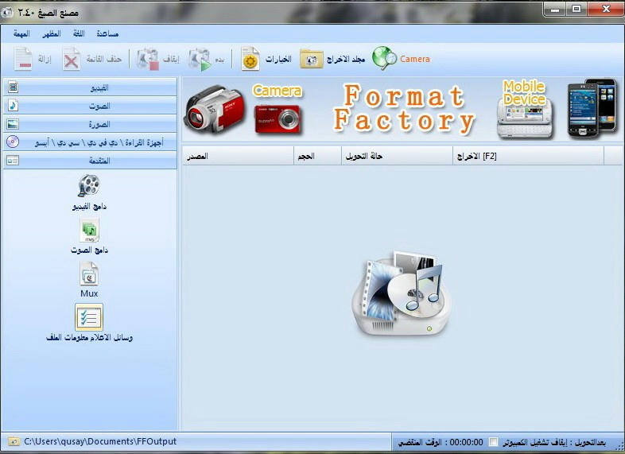Click the music note icon beside Audio
Viewport: 625px width, 454px height.
[13, 105]
